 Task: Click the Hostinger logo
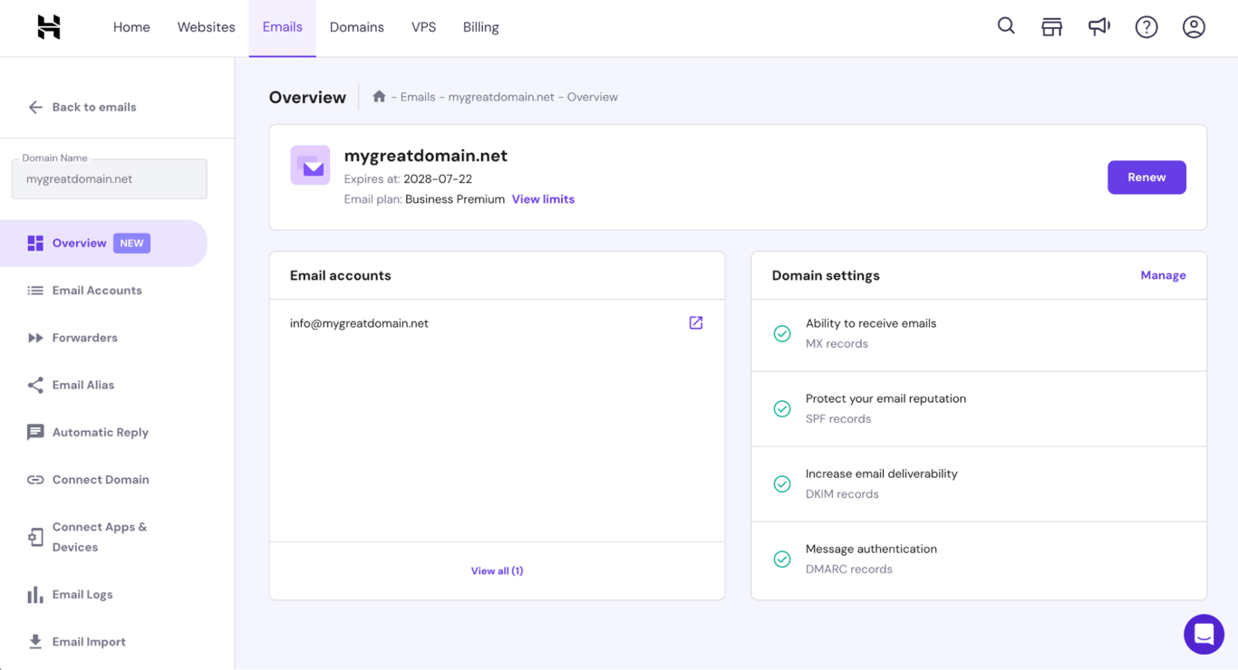47,26
